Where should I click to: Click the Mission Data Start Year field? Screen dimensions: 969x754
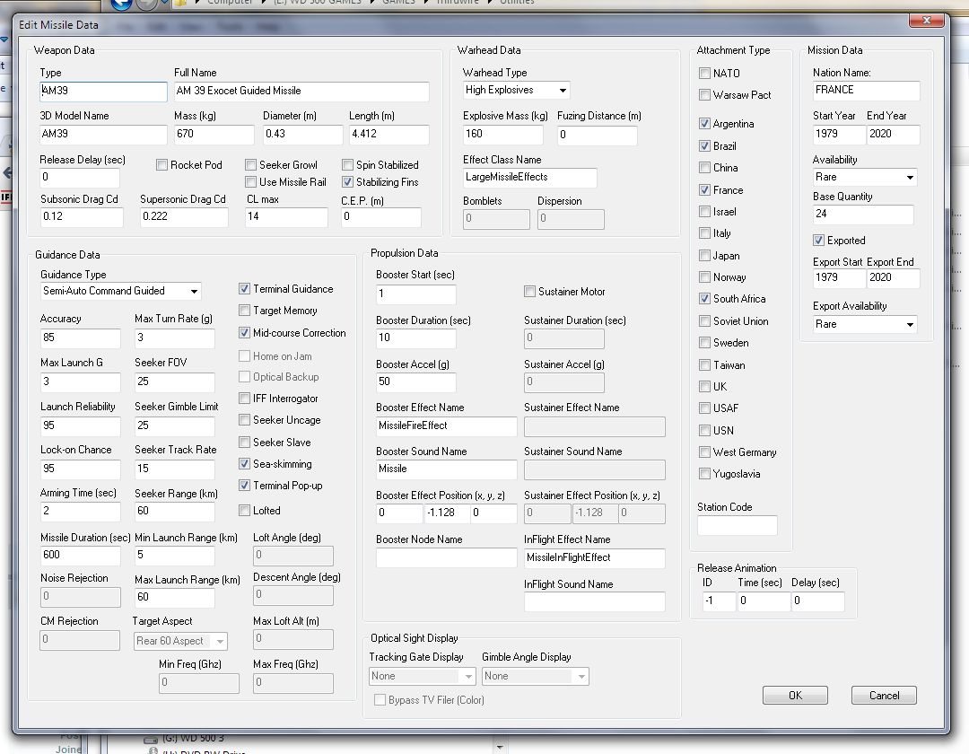pos(839,135)
